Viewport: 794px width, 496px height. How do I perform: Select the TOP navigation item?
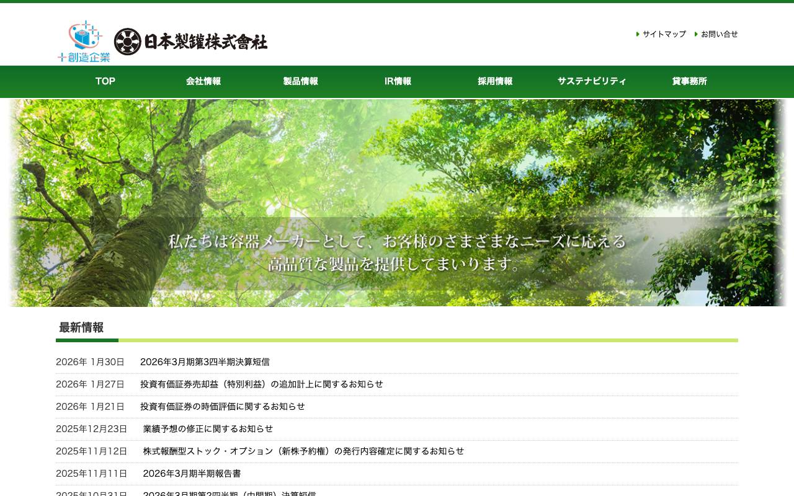click(x=105, y=81)
